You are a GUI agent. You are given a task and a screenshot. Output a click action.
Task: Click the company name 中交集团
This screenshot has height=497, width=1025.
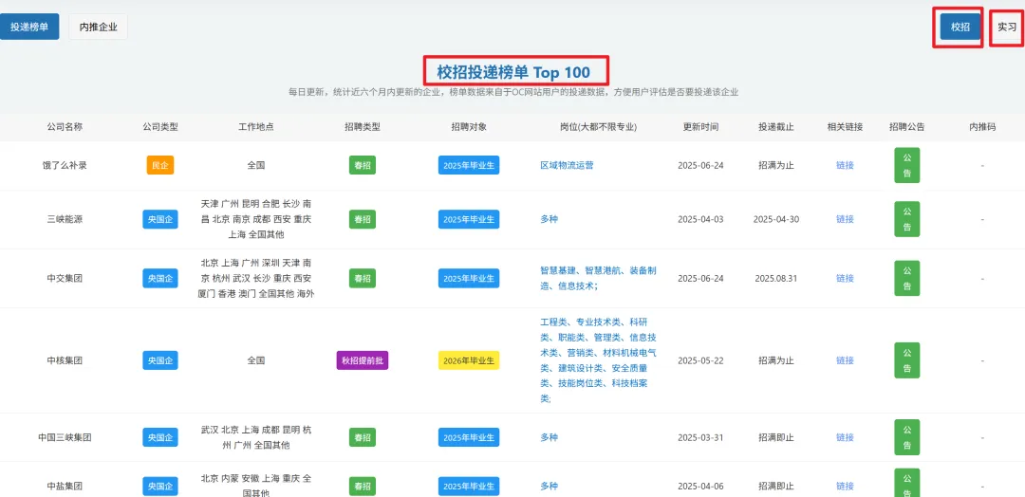click(x=65, y=278)
